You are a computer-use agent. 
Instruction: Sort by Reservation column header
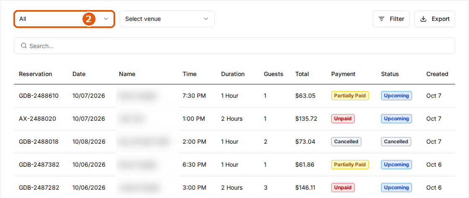(35, 74)
